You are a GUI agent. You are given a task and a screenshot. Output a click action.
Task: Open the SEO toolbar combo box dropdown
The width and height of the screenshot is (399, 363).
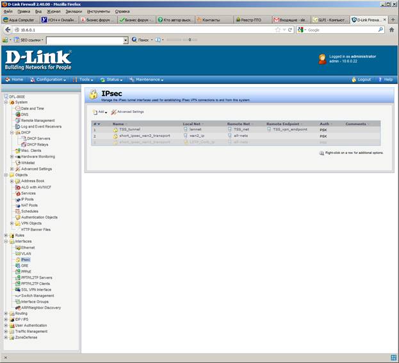126,40
